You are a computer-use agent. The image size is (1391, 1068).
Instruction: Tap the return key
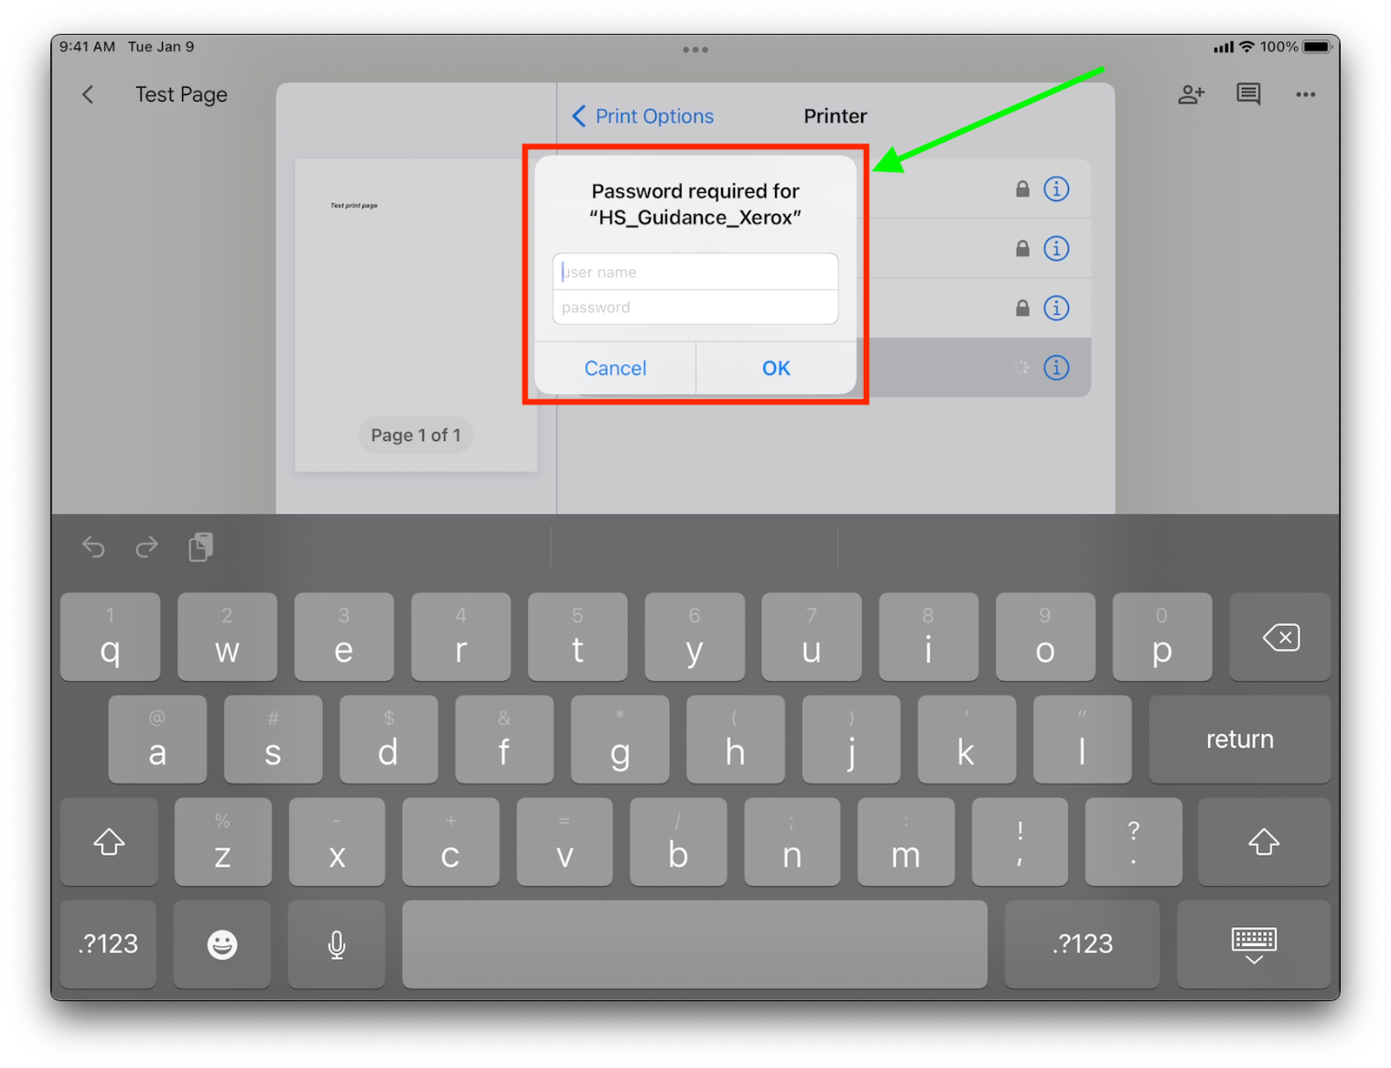(1240, 739)
